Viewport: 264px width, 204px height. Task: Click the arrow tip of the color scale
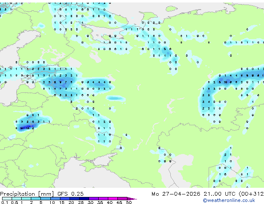pyautogui.click(x=132, y=199)
